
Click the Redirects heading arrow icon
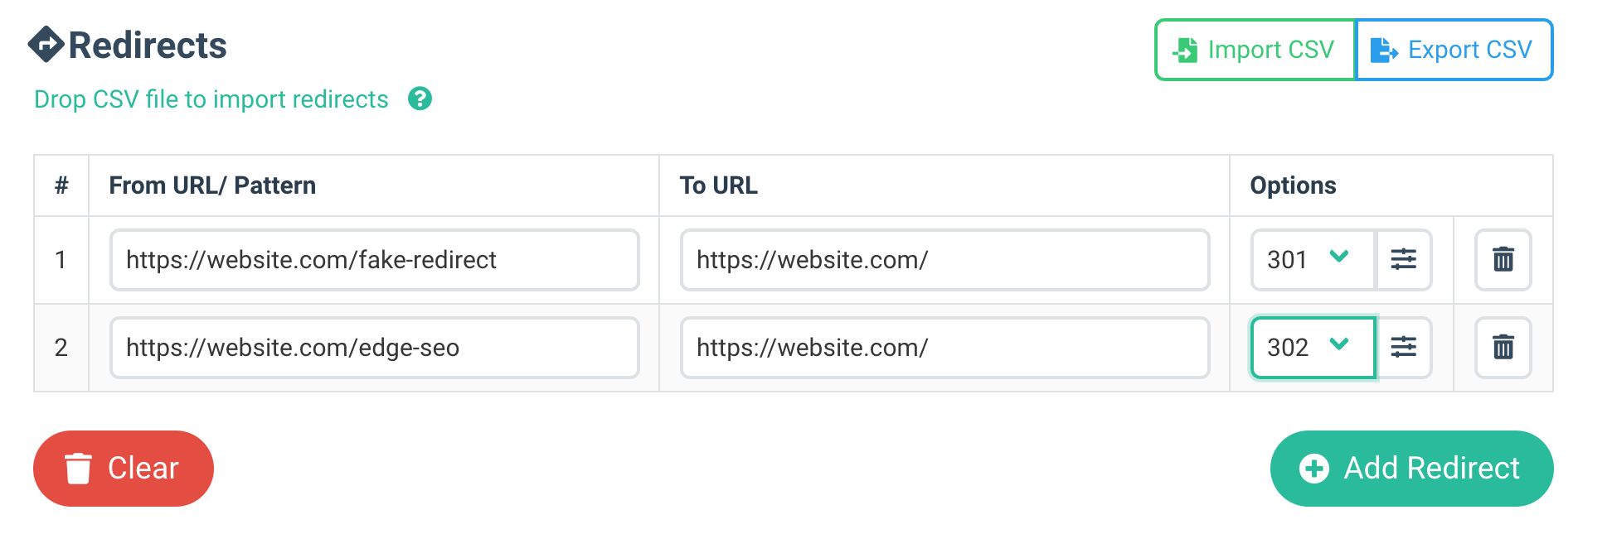46,45
